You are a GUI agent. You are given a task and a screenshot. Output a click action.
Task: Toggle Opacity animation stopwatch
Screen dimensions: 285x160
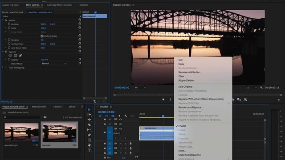pyautogui.click(x=9, y=59)
